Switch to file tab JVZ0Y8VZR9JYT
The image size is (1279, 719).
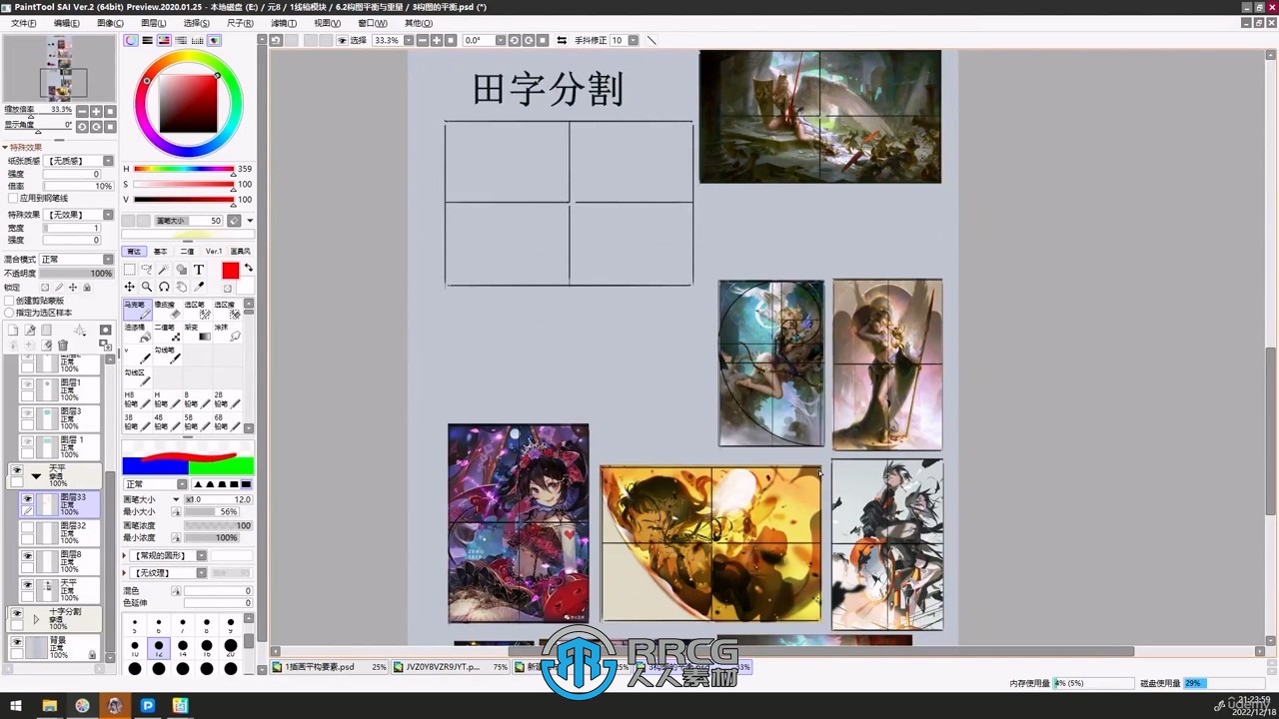tap(452, 667)
